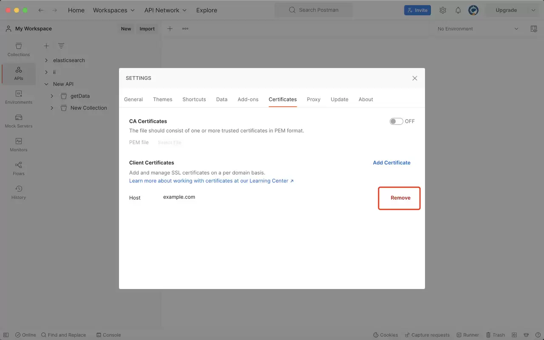The image size is (544, 340).
Task: Toggle CA Certificates switch on
Action: (x=396, y=121)
